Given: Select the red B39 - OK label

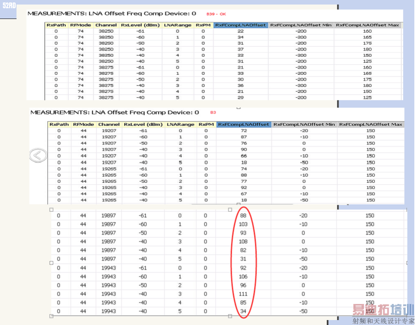Looking at the screenshot, I should pos(216,14).
